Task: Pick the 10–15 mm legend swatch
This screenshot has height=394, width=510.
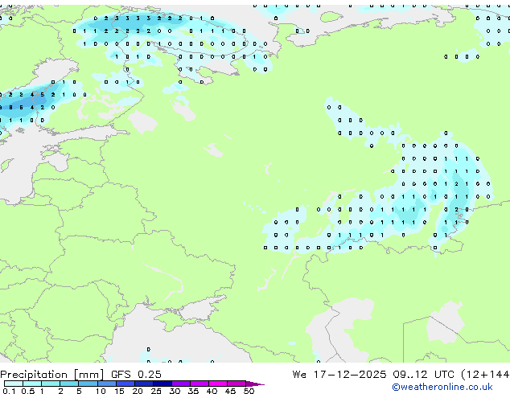Action: pyautogui.click(x=107, y=384)
